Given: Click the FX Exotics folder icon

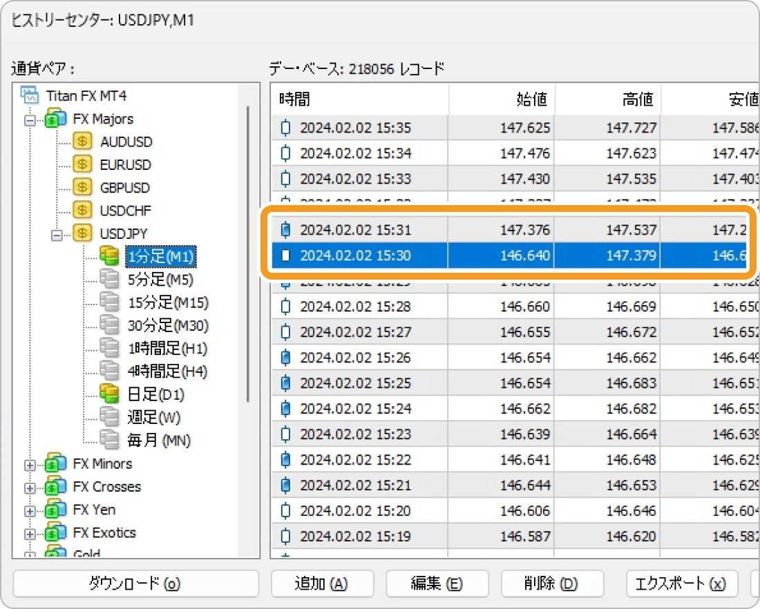Looking at the screenshot, I should [56, 532].
